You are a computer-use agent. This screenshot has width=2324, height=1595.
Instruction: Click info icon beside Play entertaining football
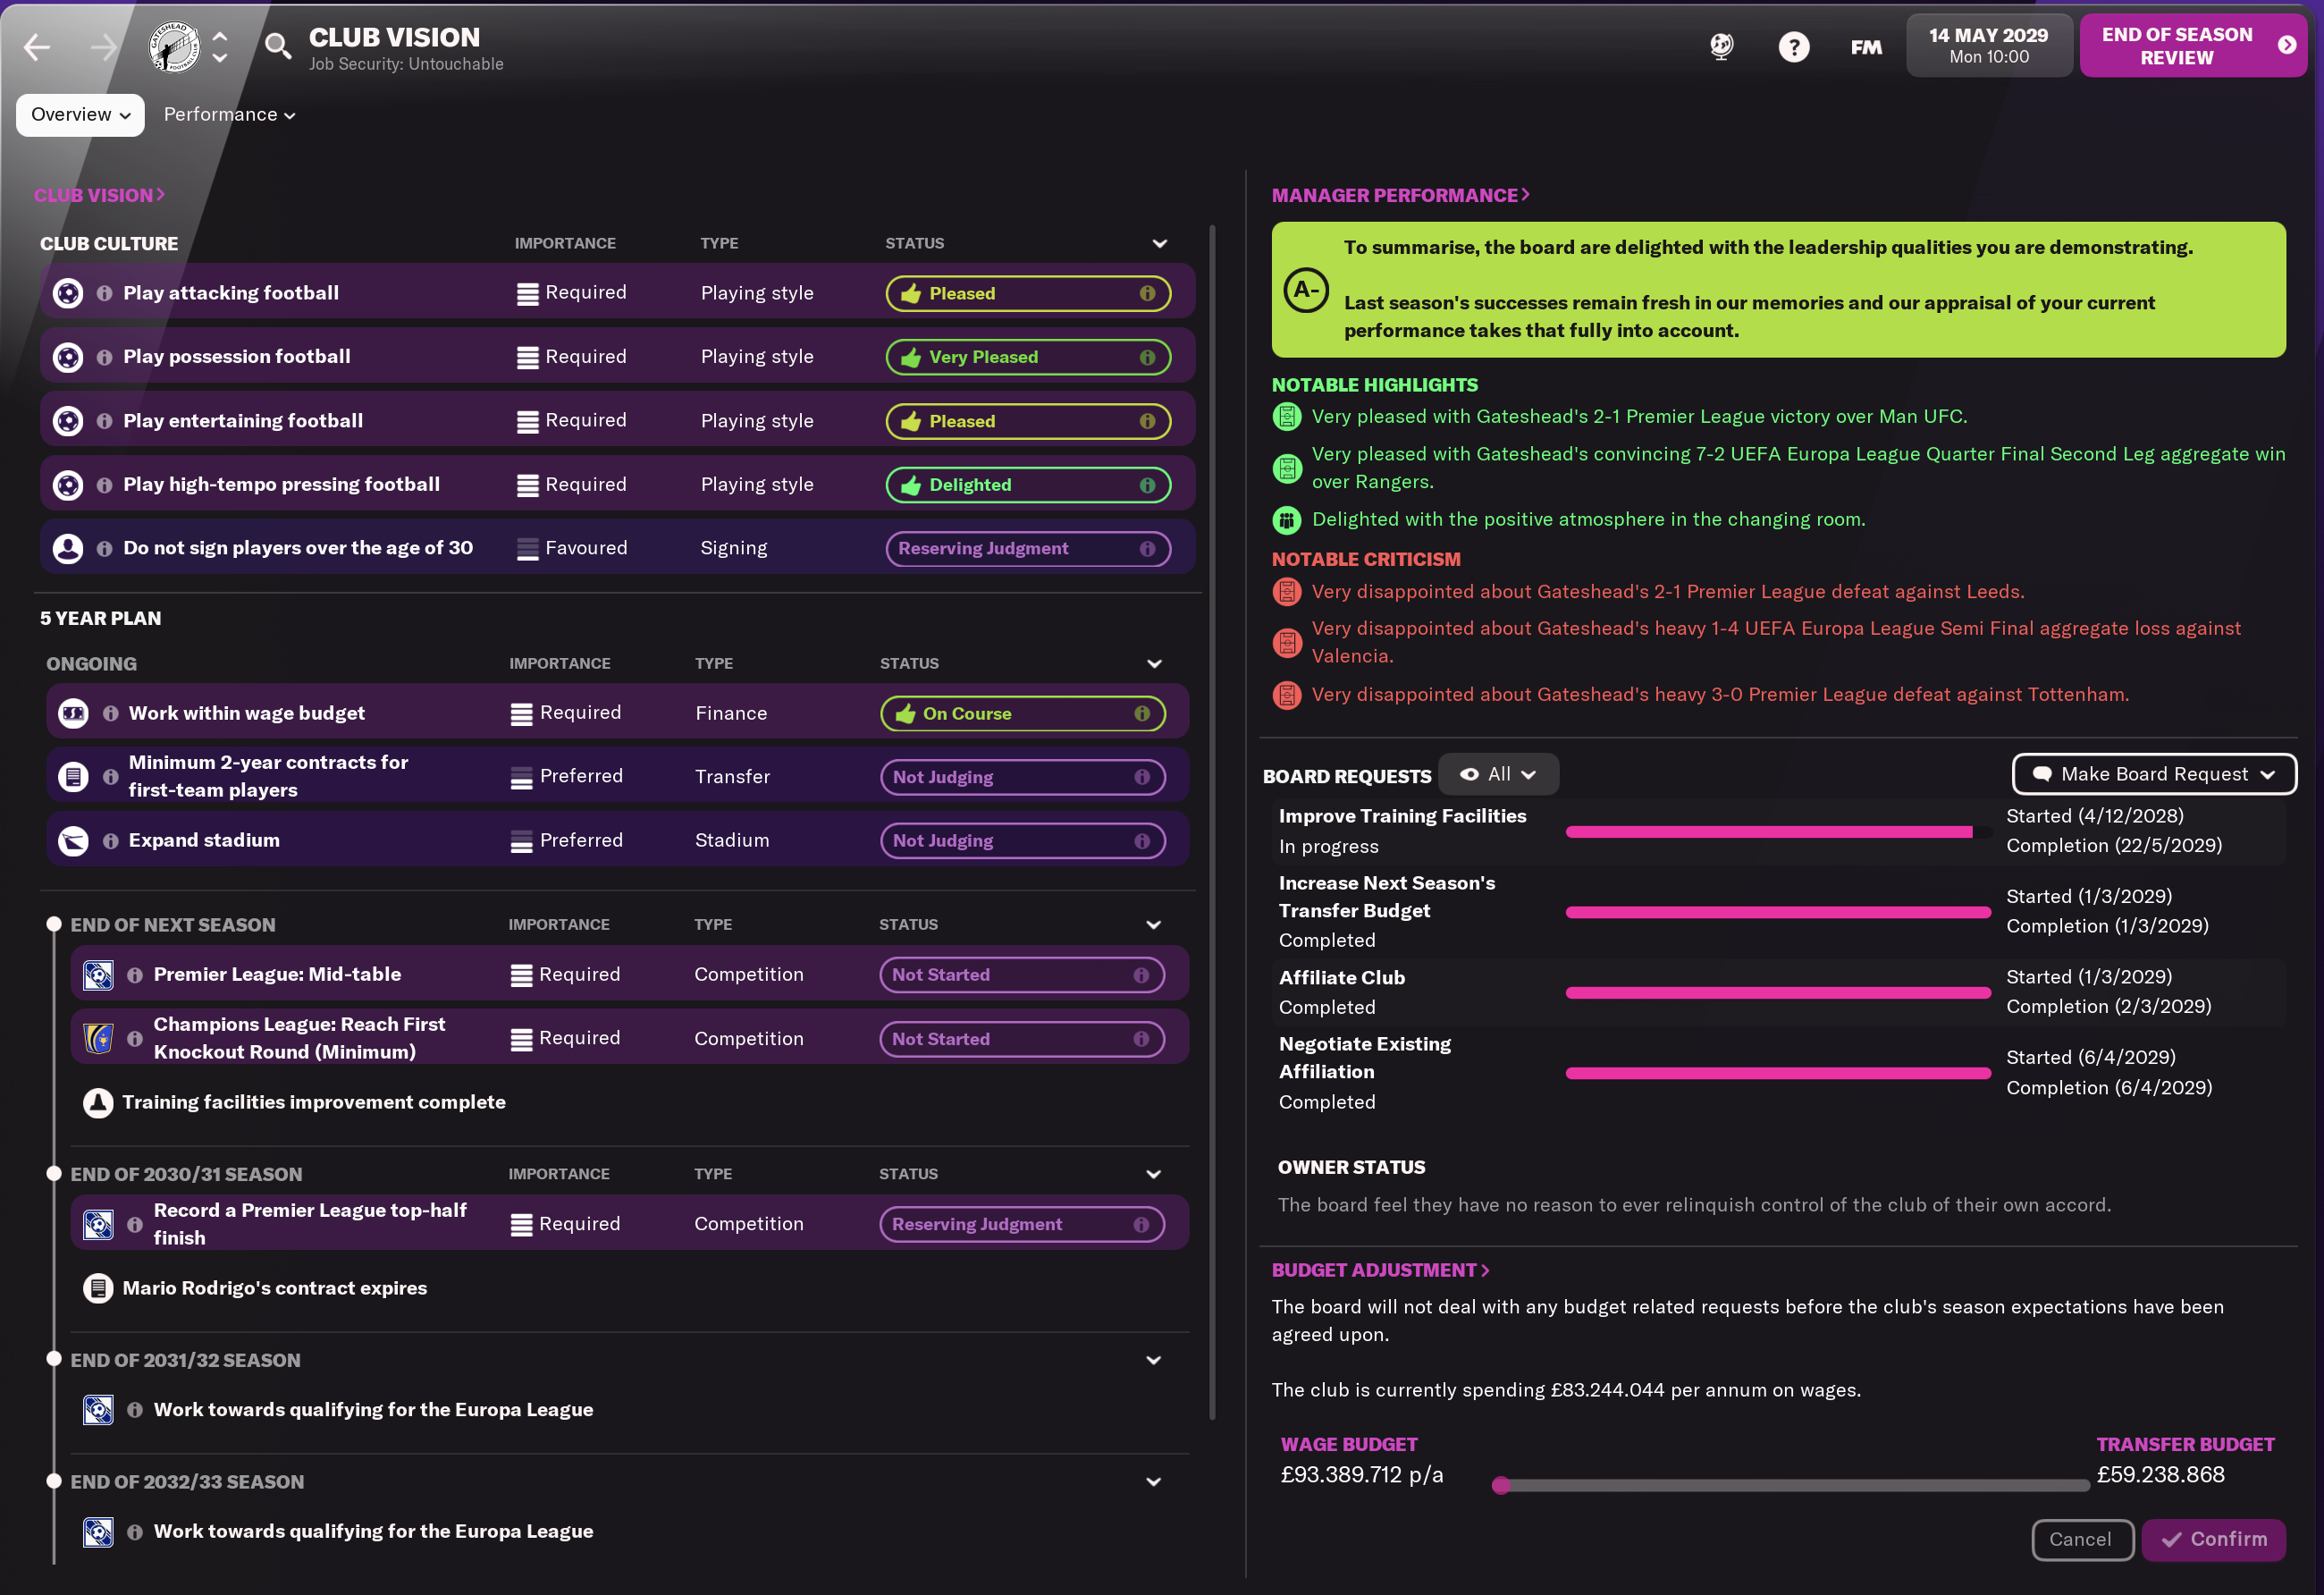coord(104,422)
